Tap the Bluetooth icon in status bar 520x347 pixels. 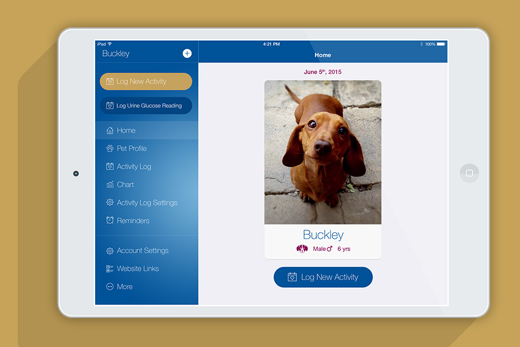(422, 44)
